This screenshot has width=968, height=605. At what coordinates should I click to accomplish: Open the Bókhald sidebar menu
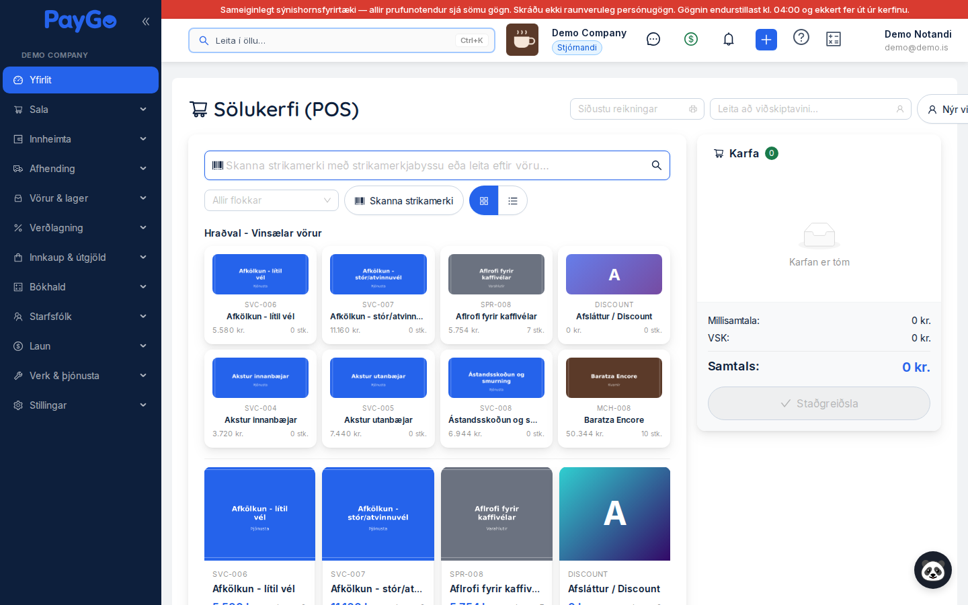(x=81, y=287)
